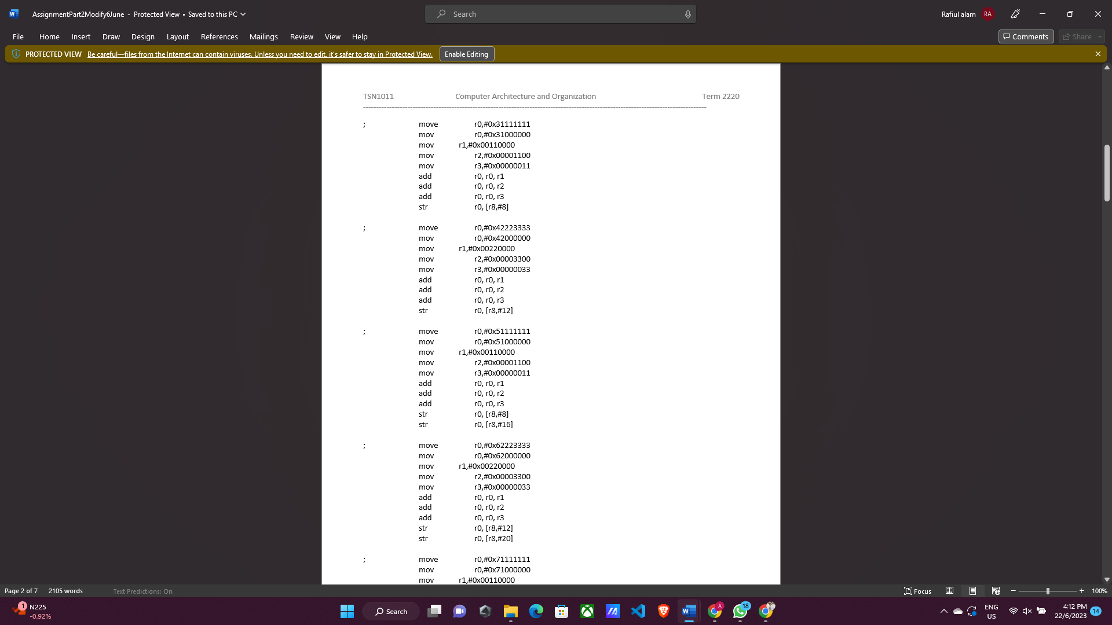Open Visual Studio Code from taskbar

coord(638,611)
